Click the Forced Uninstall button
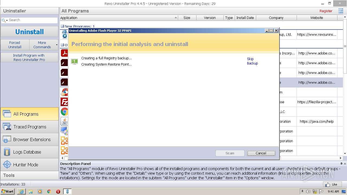The width and height of the screenshot is (347, 195). (x=15, y=45)
